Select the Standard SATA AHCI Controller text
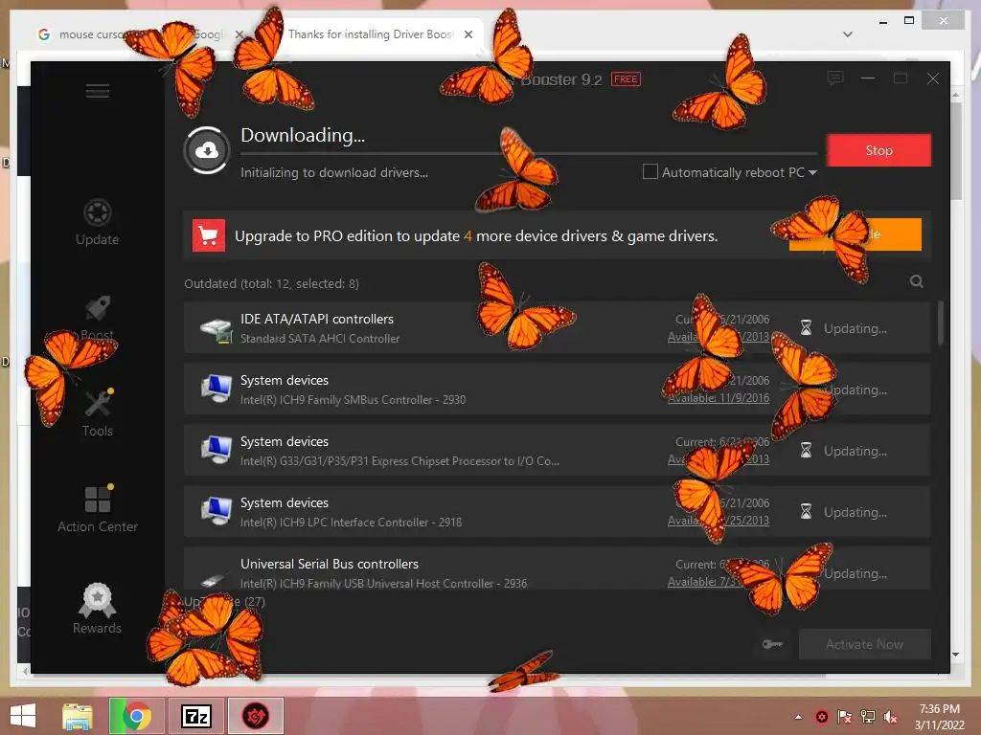The image size is (981, 735). (320, 339)
